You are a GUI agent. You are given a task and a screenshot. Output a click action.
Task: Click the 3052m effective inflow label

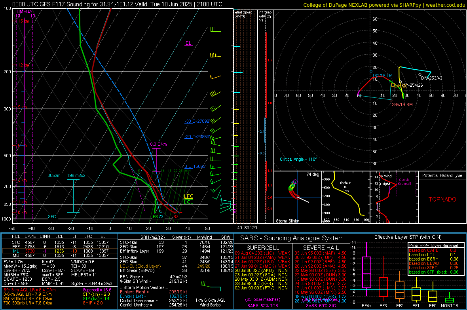tap(54, 175)
